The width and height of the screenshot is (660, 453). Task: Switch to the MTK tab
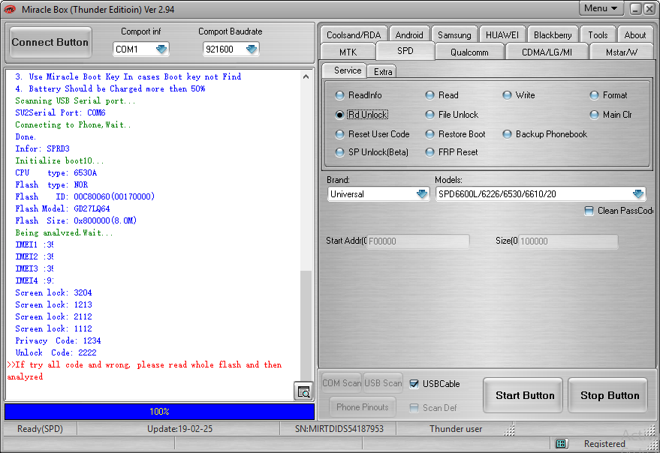[348, 52]
